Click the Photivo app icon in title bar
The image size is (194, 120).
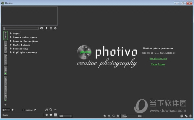(3, 3)
